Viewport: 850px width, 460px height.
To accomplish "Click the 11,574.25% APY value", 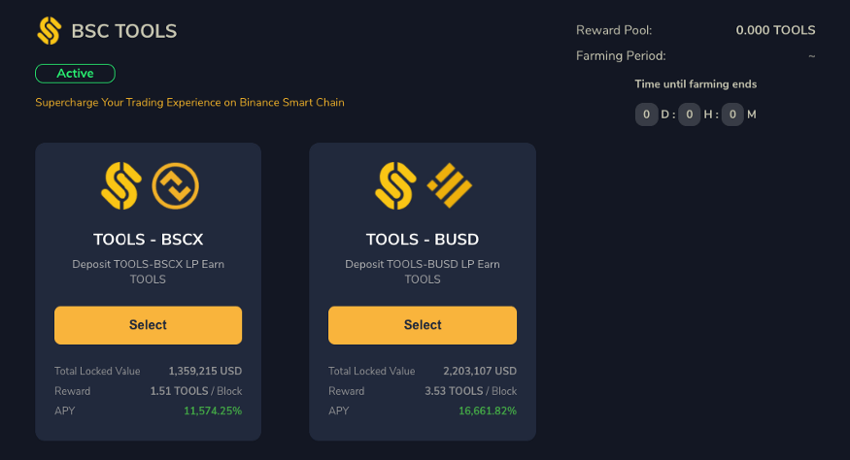I will pyautogui.click(x=213, y=411).
